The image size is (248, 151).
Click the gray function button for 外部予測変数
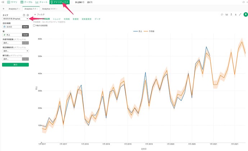pos(26,43)
